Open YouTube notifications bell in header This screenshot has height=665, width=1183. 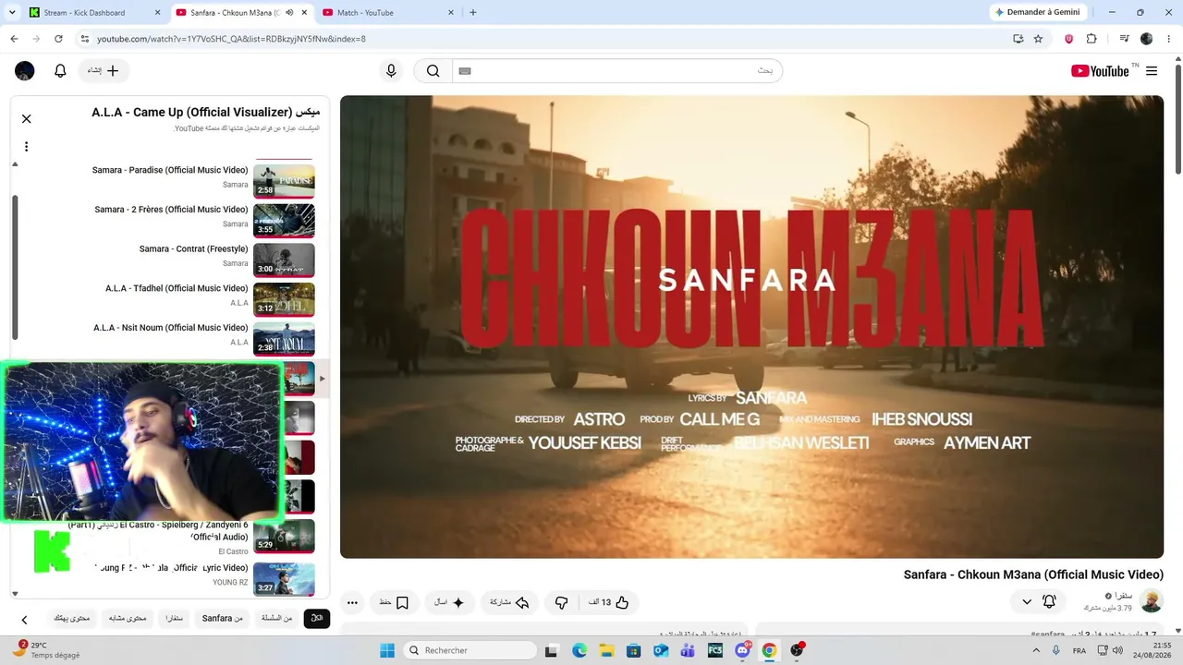[60, 71]
